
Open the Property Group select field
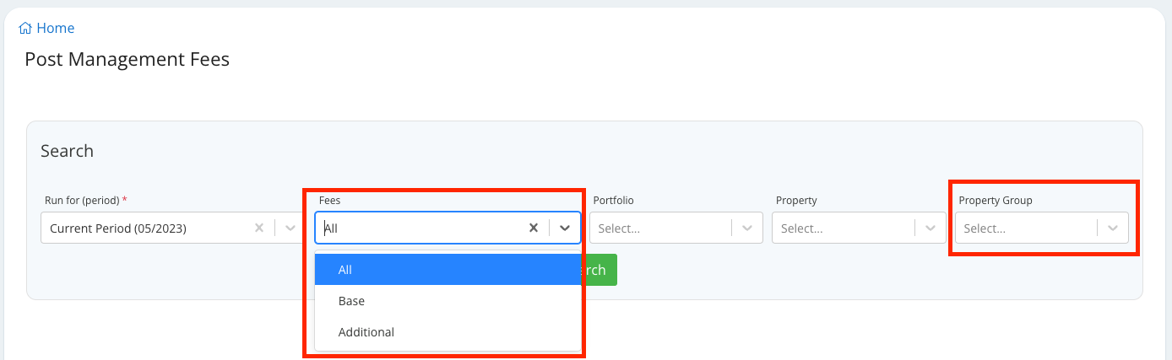pyautogui.click(x=1025, y=228)
